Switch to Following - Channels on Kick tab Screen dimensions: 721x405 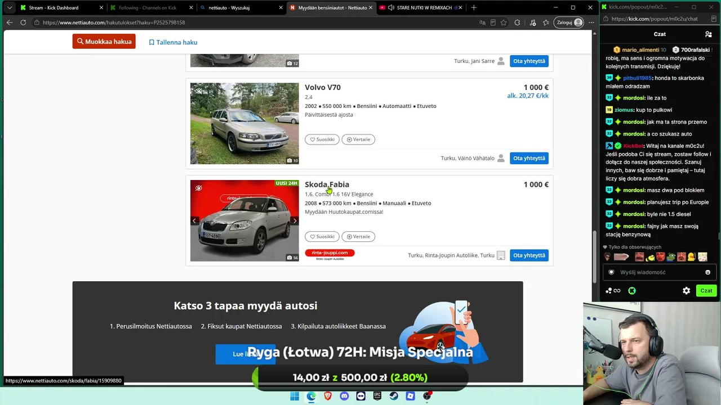tap(150, 8)
